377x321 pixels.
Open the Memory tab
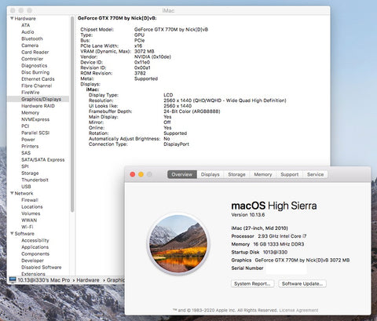[x=263, y=174]
